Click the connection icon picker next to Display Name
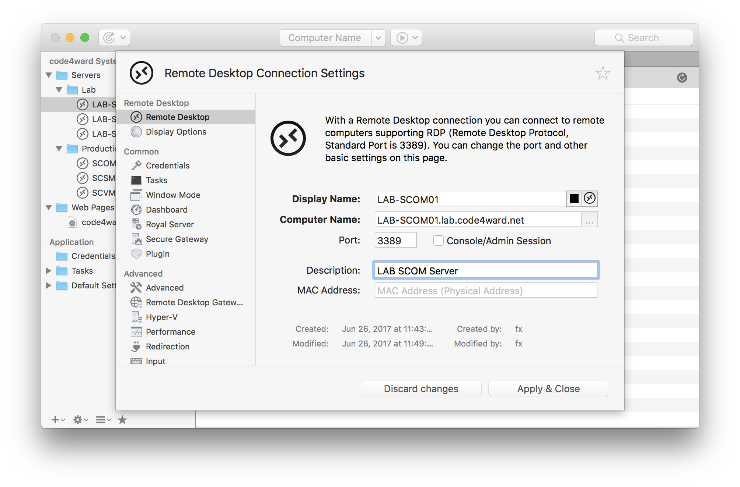740x487 pixels. point(590,199)
